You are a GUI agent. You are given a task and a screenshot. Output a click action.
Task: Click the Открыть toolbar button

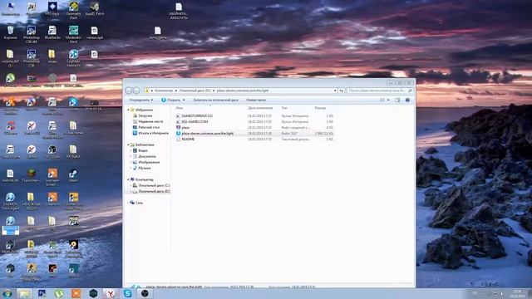pos(171,100)
